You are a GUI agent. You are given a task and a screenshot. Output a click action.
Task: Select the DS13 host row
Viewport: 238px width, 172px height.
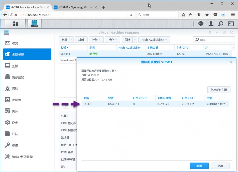point(155,104)
